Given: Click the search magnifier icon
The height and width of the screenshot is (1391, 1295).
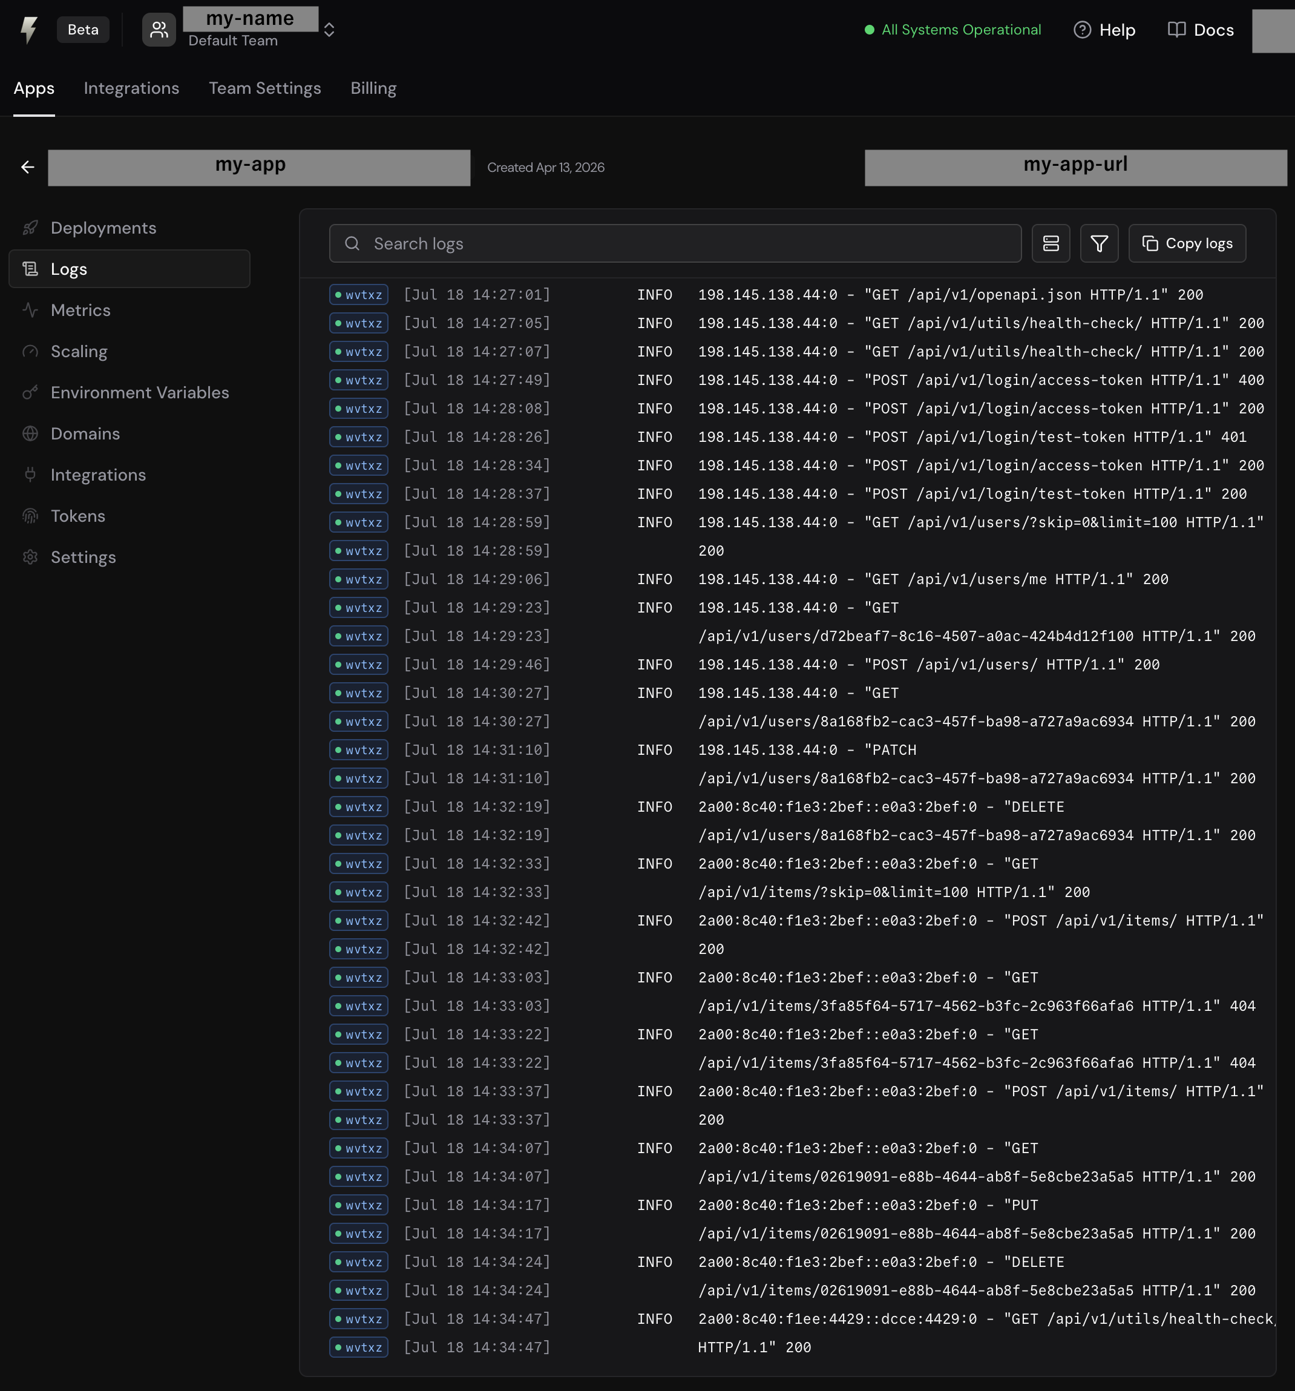Looking at the screenshot, I should (353, 243).
